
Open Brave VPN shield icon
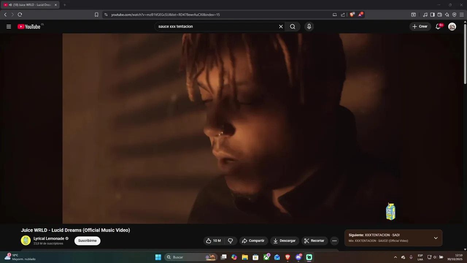coord(454,15)
